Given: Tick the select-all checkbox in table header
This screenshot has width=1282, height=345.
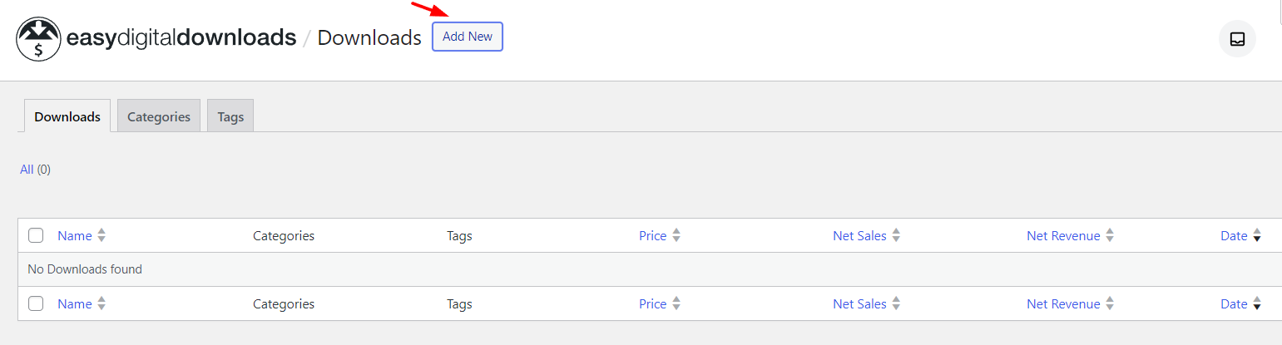Looking at the screenshot, I should (36, 235).
